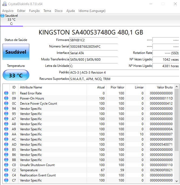
Task: Open the Arquivo menu
Action: coord(8,11)
